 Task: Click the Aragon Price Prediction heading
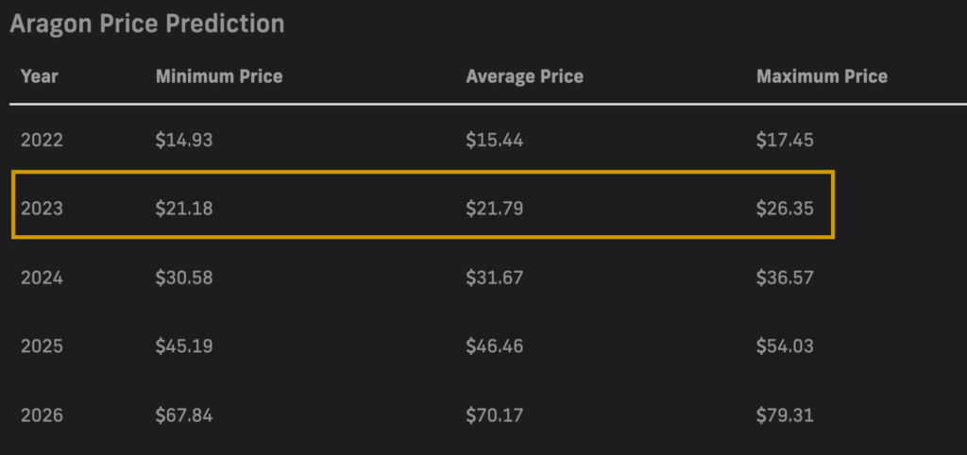146,24
